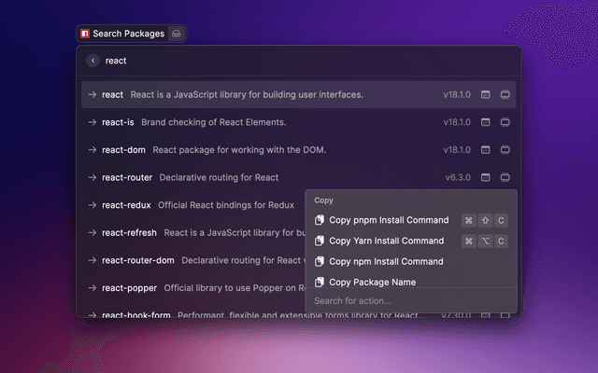Click the npm logo in Search Packages header
Viewport: 598px width, 373px height.
coord(85,34)
